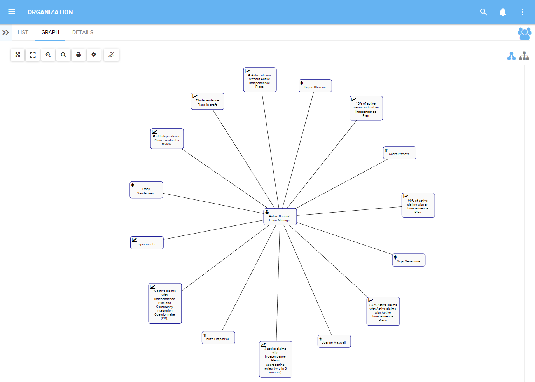Open the three-dot more options menu

pos(522,12)
